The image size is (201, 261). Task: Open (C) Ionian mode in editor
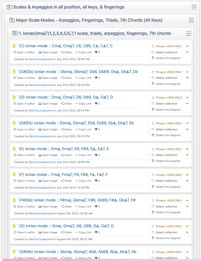coord(24,52)
